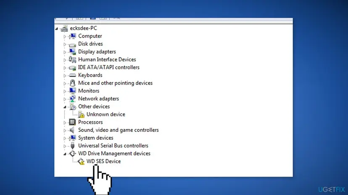
Task: Expand the Disk drives node
Action: 65,44
